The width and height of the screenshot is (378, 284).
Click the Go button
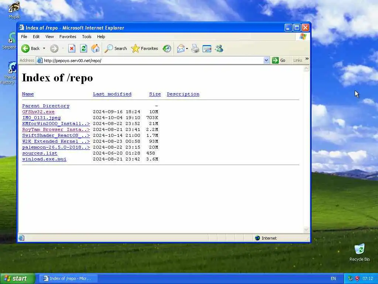[279, 60]
